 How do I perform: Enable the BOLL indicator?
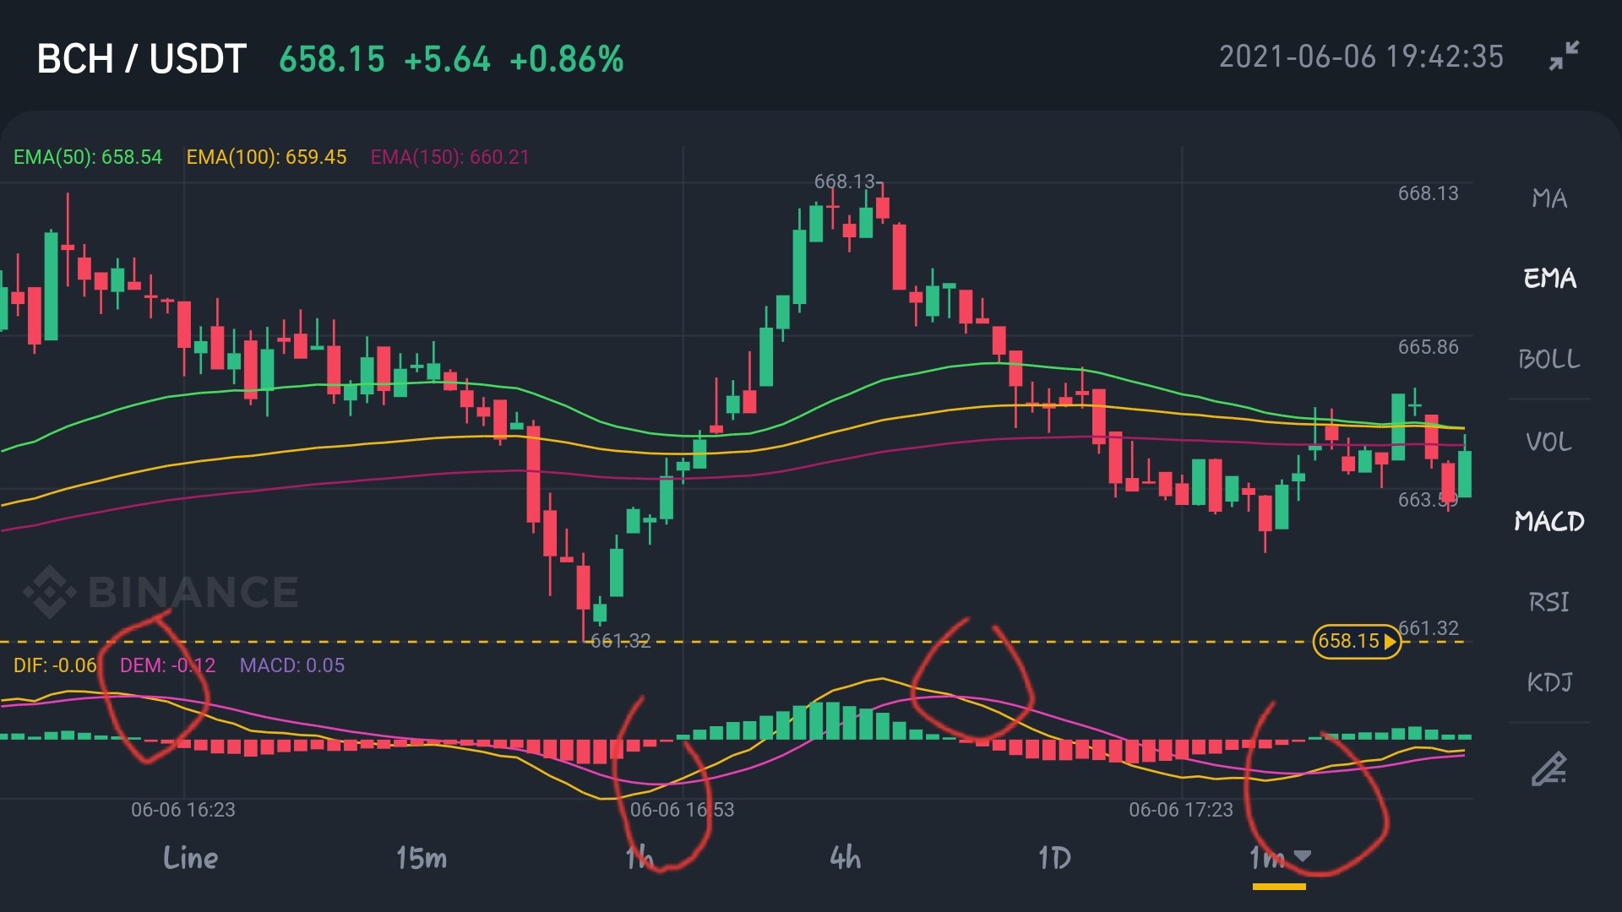pyautogui.click(x=1549, y=360)
